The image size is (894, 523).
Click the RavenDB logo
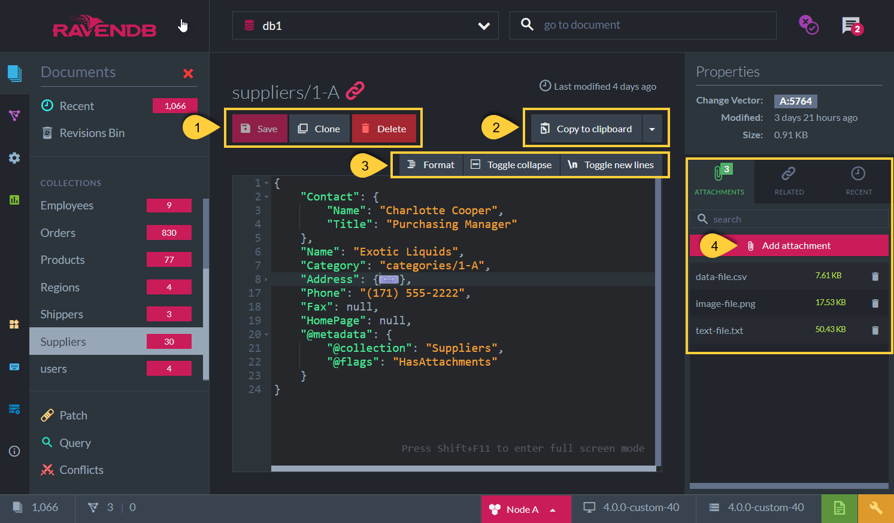point(105,26)
